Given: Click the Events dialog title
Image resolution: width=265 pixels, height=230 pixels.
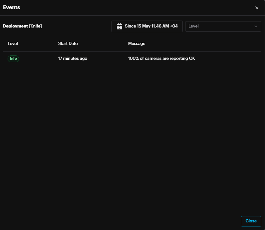Looking at the screenshot, I should tap(11, 7).
